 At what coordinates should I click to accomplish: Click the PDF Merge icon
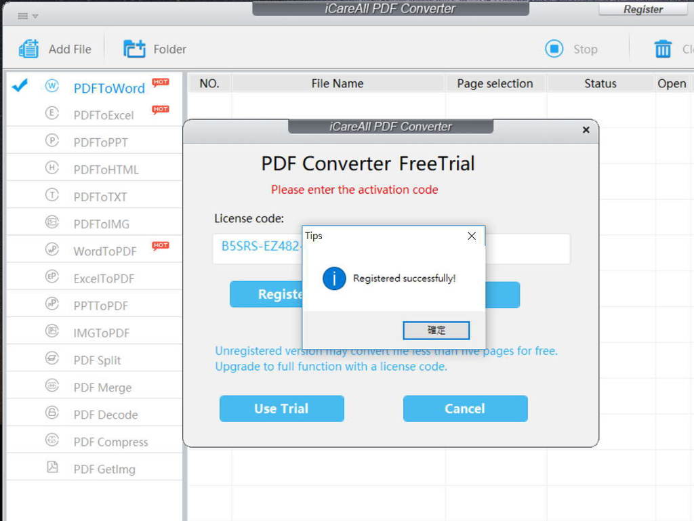pyautogui.click(x=52, y=385)
